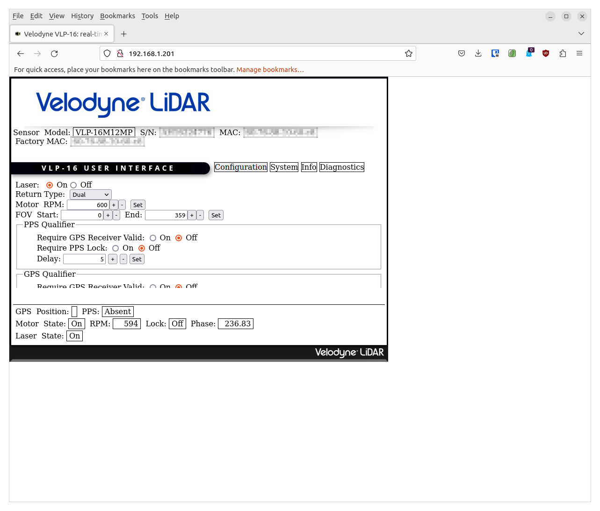Click Set button for Motor RPM
Screen dimensions: 600x511
click(138, 205)
